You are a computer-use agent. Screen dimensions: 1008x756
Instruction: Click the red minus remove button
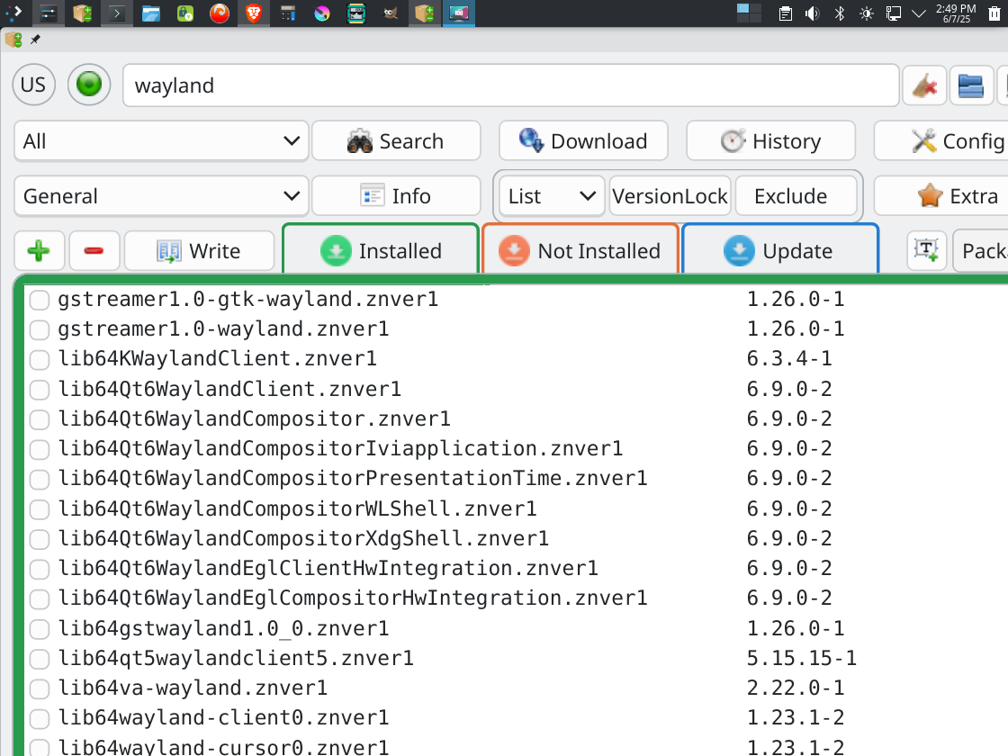click(x=94, y=251)
